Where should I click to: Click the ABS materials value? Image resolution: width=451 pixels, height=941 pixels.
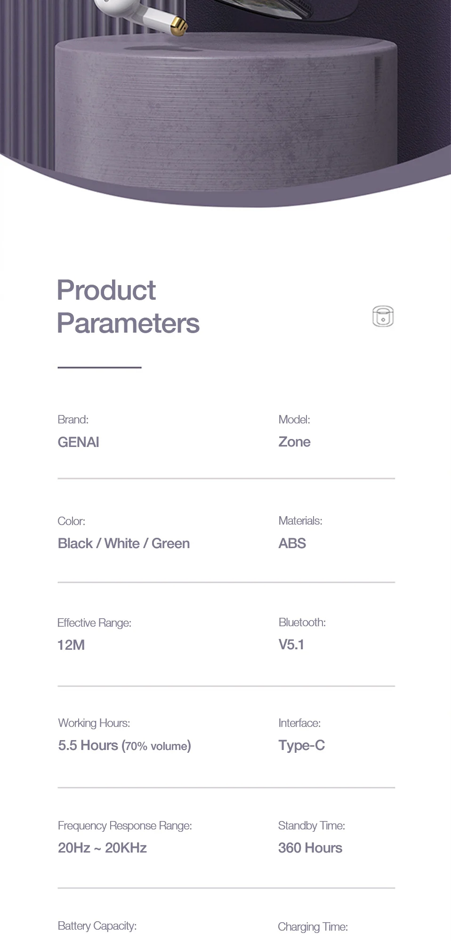pos(292,543)
